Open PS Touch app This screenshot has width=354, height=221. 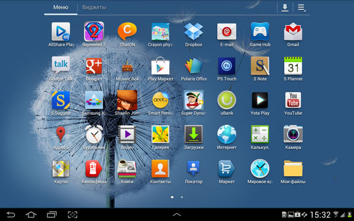[x=227, y=66]
